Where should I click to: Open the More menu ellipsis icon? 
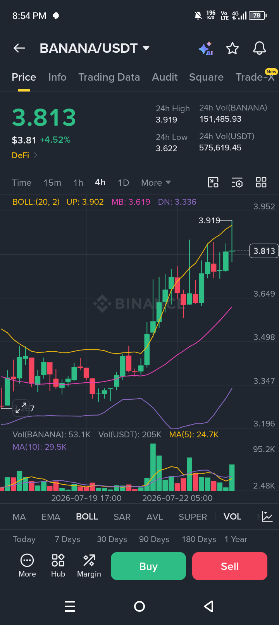(27, 566)
